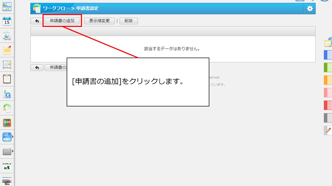Select the gray sticky note color swatch
The image size is (332, 186).
328,118
